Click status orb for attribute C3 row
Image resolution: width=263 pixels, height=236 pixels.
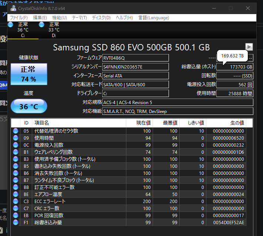coord(16,201)
